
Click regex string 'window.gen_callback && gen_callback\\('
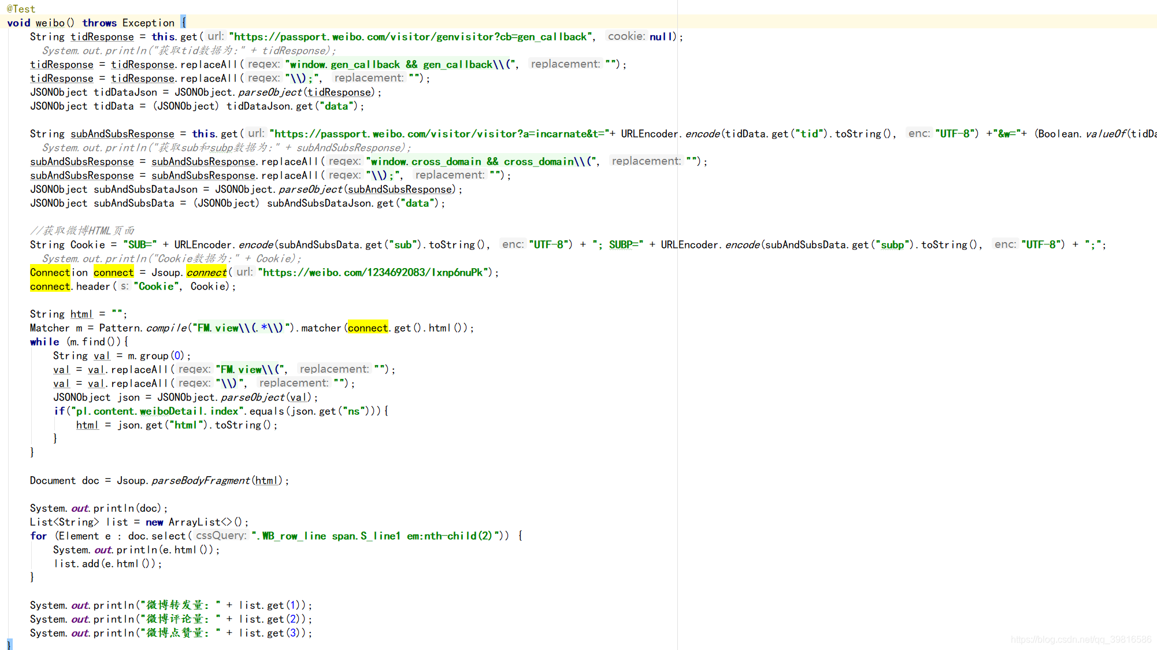(402, 64)
